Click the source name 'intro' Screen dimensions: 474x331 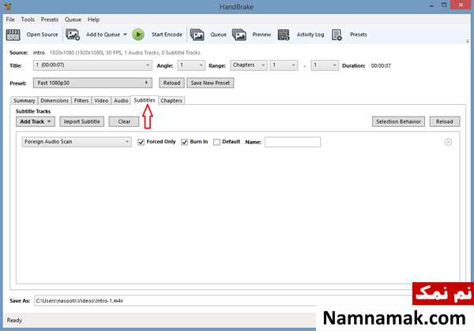click(x=39, y=53)
